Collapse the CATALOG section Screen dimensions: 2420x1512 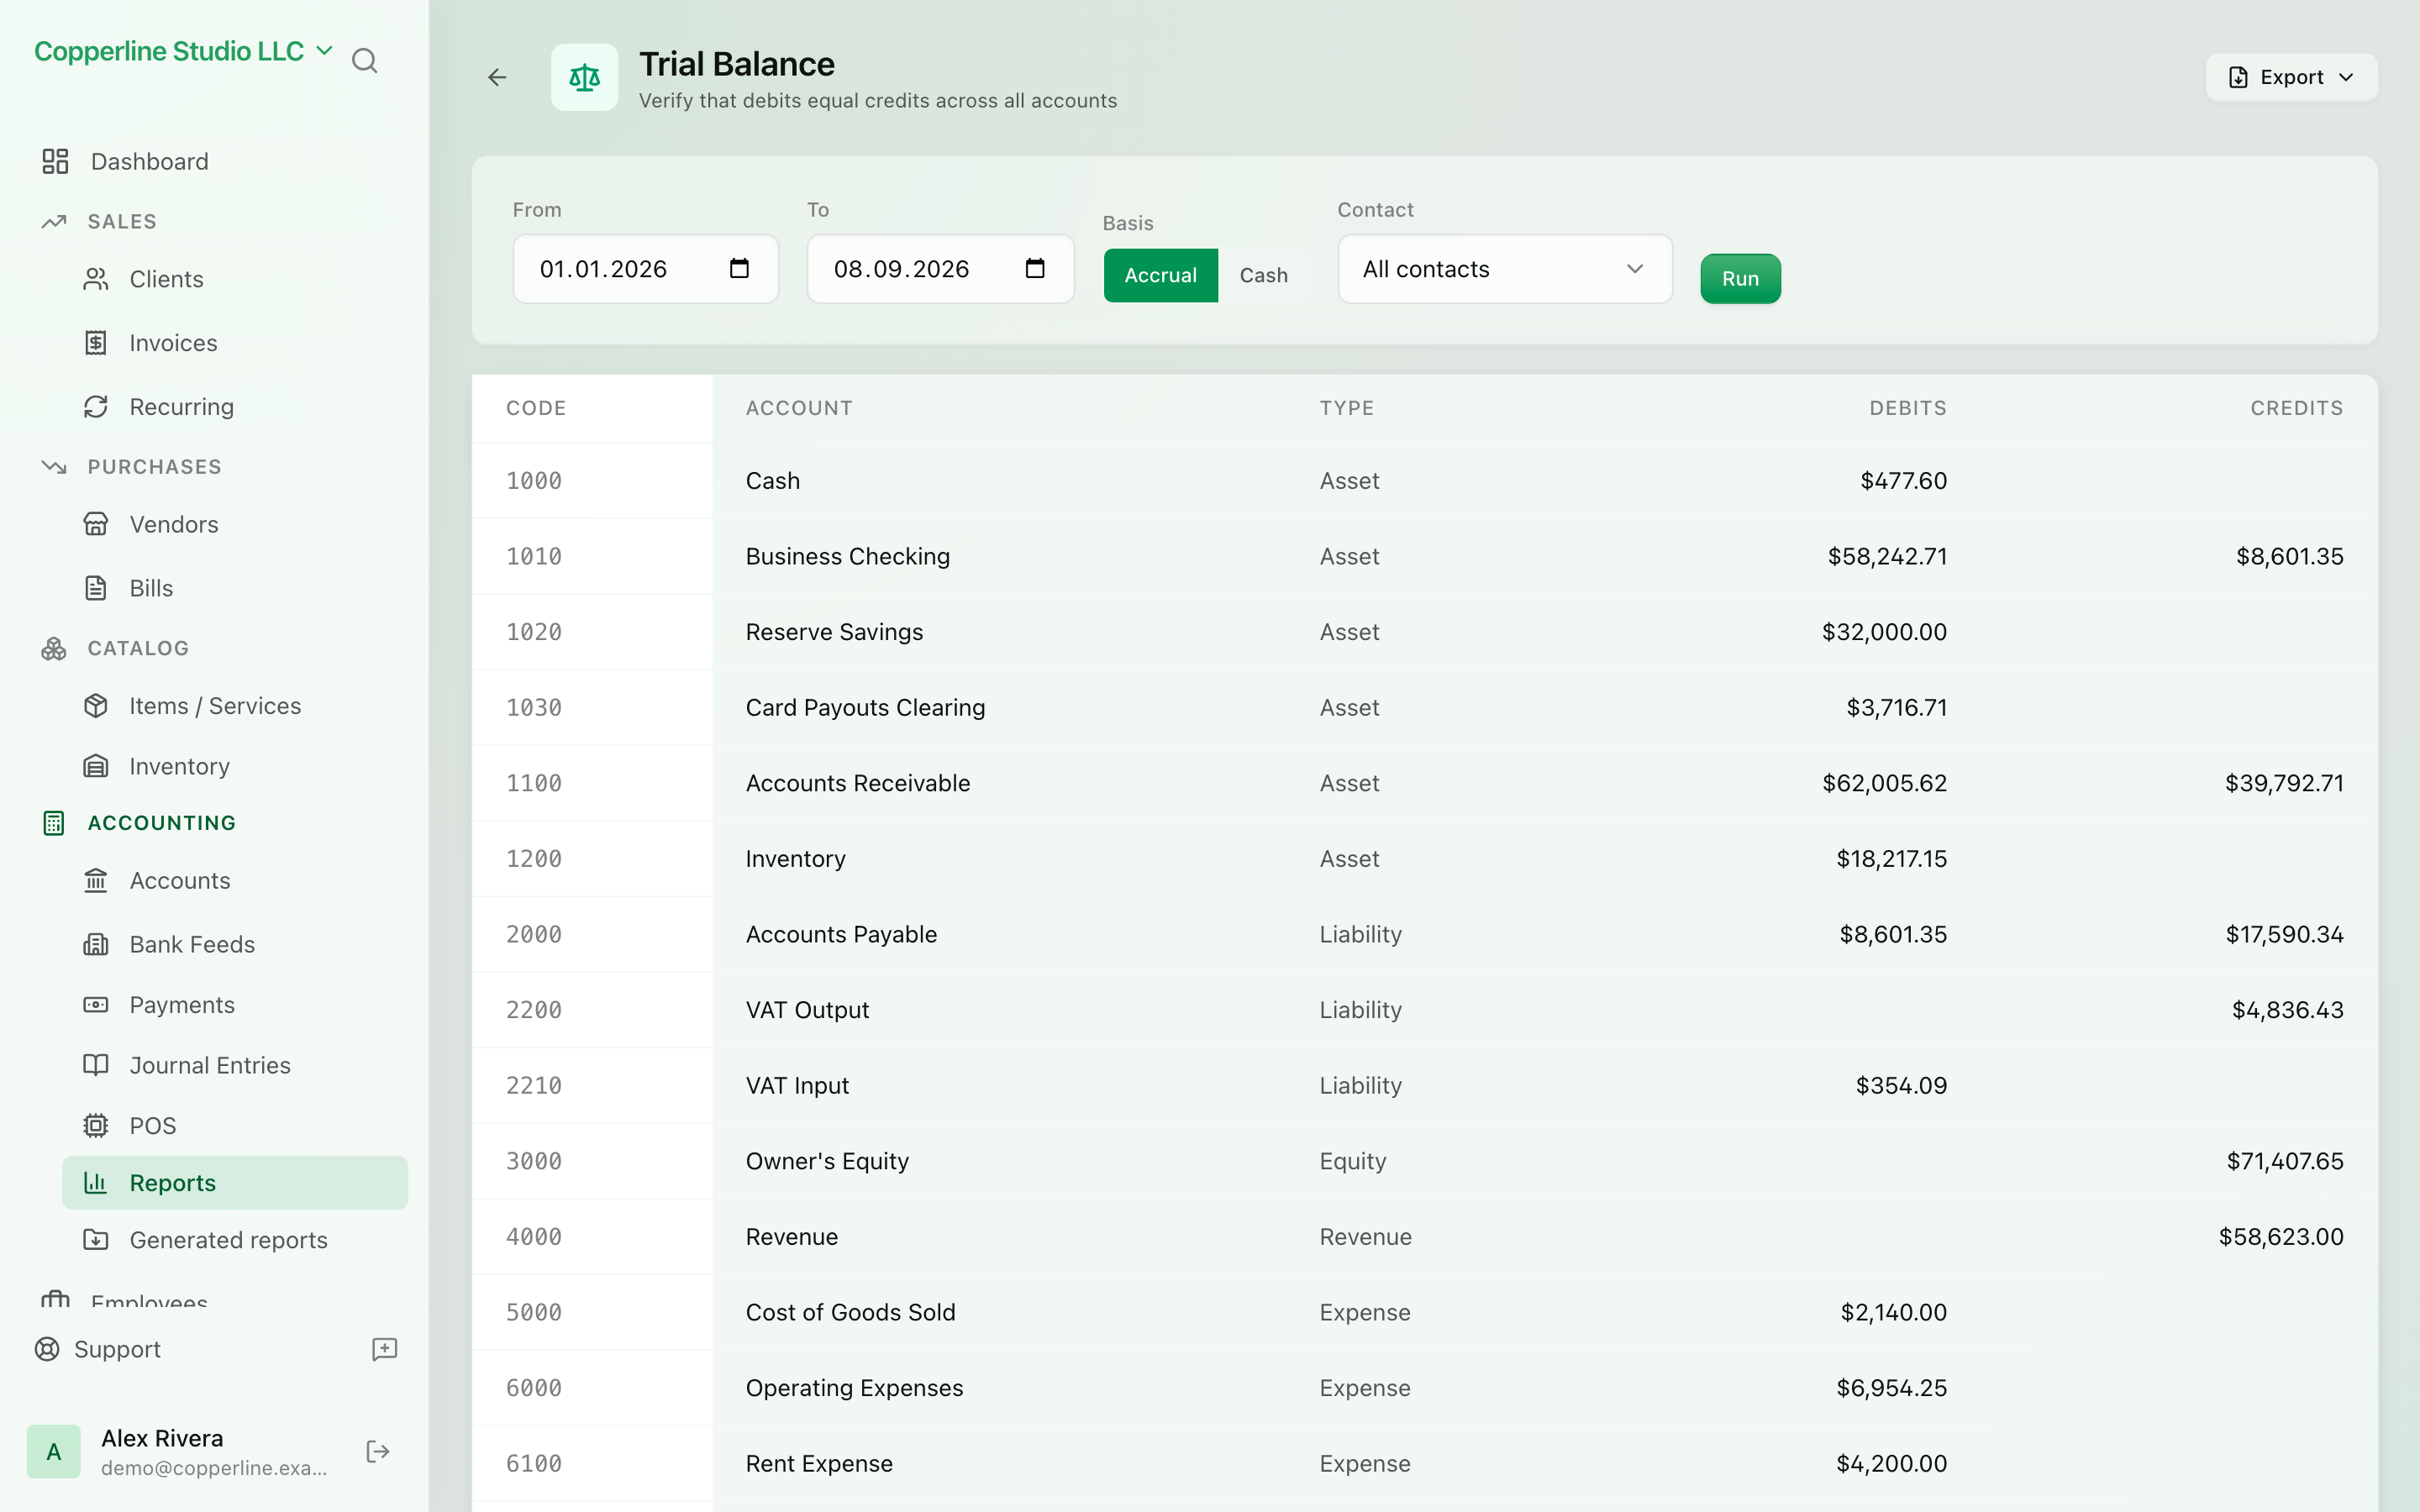(x=138, y=648)
